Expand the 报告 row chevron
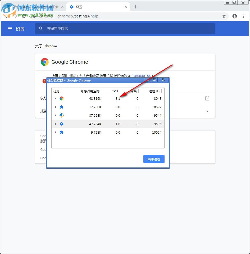 (x=207, y=111)
